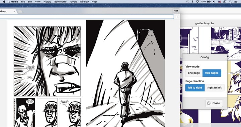Viewport: 241px width, 127px height.
Task: Open the File menu
Action: pos(23,2)
